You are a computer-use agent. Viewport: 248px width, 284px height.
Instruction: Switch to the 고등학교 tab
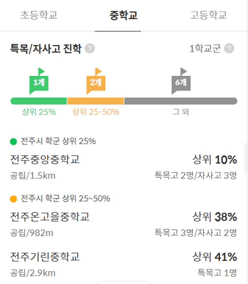[208, 15]
